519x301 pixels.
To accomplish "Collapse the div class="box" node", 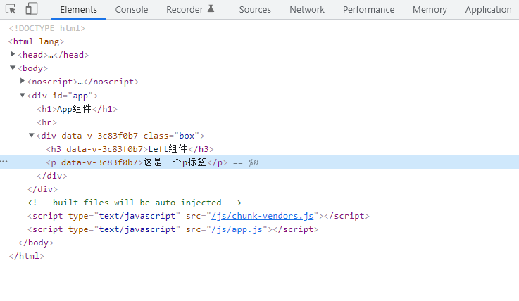I will point(32,135).
